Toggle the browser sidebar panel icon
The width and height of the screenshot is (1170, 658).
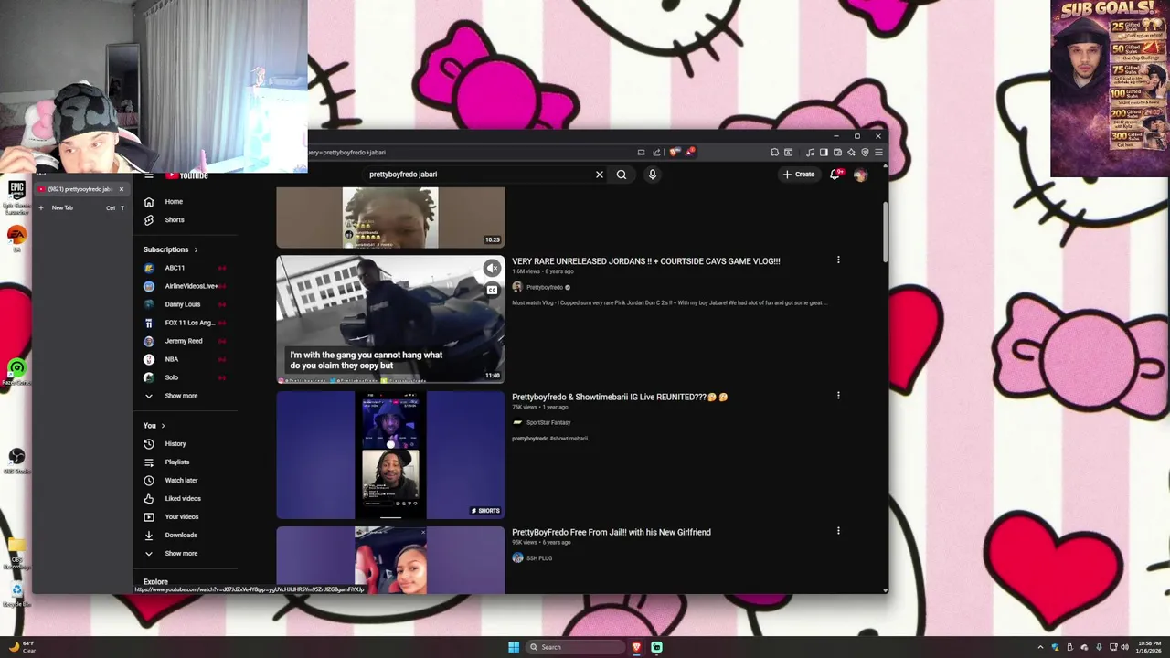point(824,152)
